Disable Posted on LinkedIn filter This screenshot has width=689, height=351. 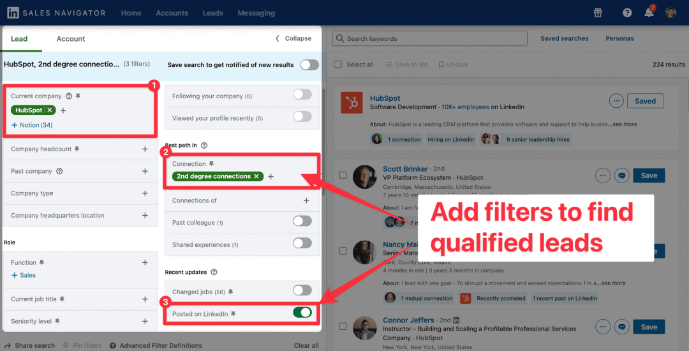pos(302,312)
